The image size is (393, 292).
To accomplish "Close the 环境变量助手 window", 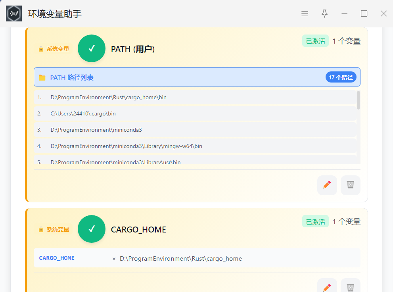I will 384,13.
